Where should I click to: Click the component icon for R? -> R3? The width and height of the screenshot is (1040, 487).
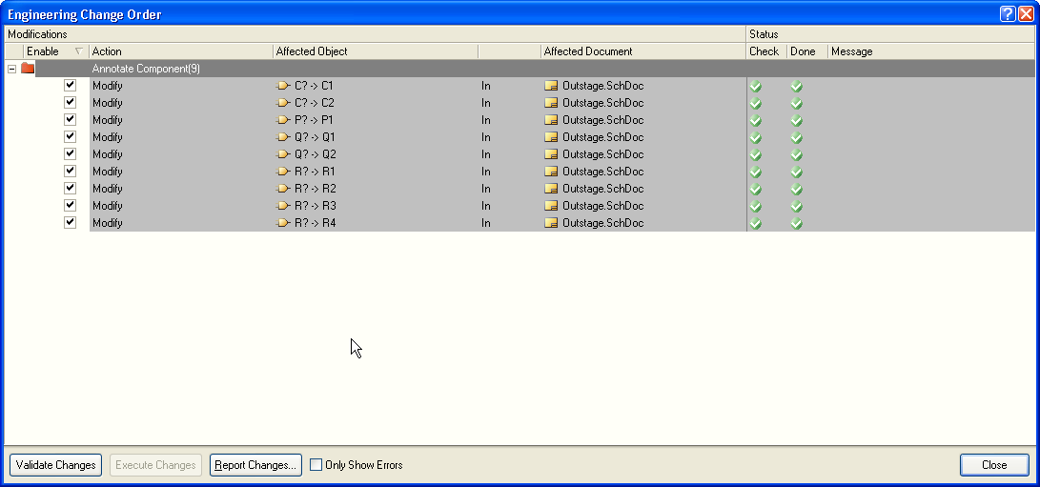point(283,206)
